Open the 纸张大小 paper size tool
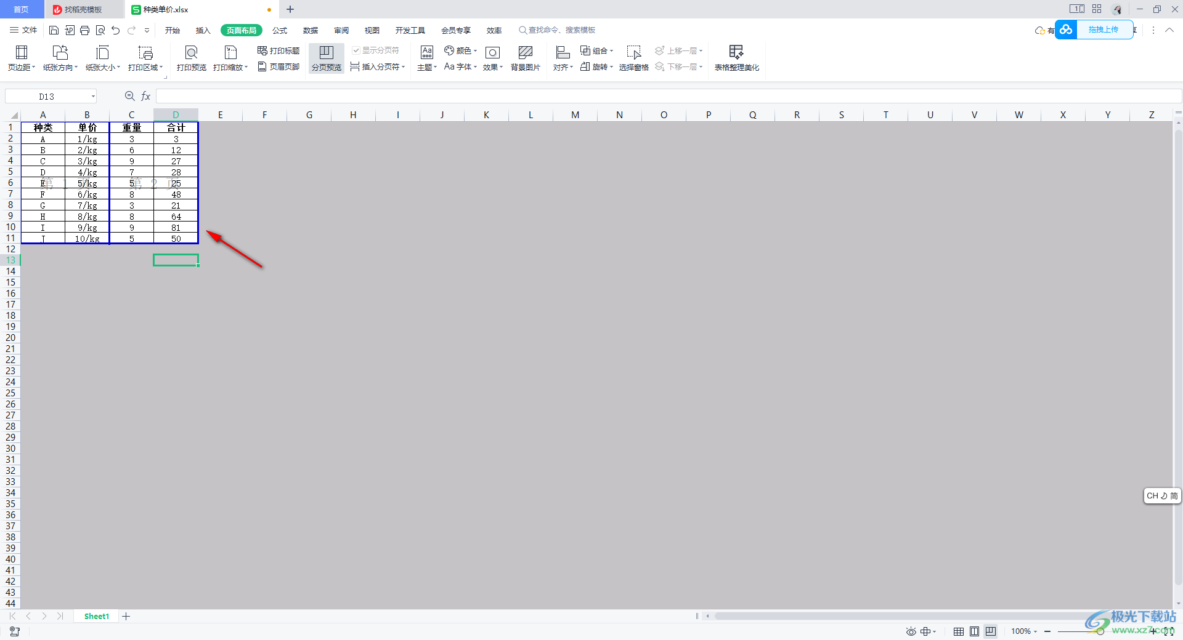This screenshot has height=640, width=1183. pos(103,58)
